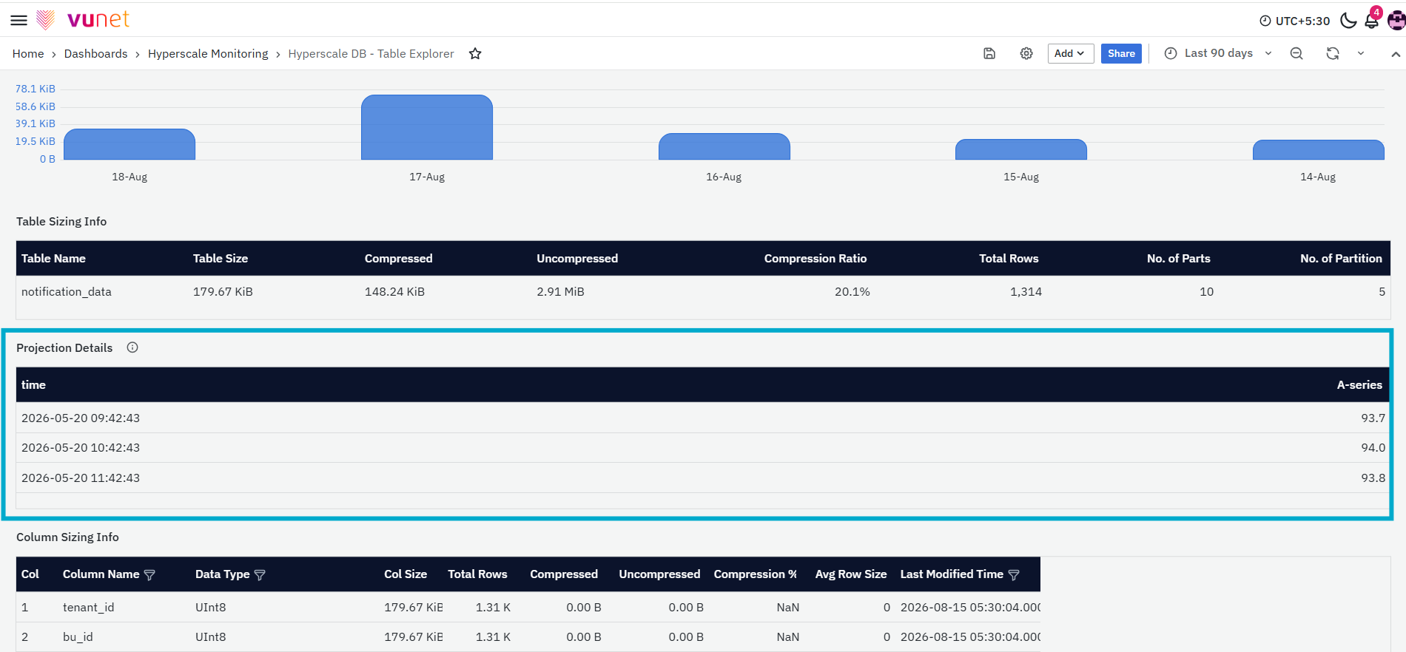The image size is (1406, 652).
Task: Click the 17-Aug chart bar
Action: click(427, 127)
